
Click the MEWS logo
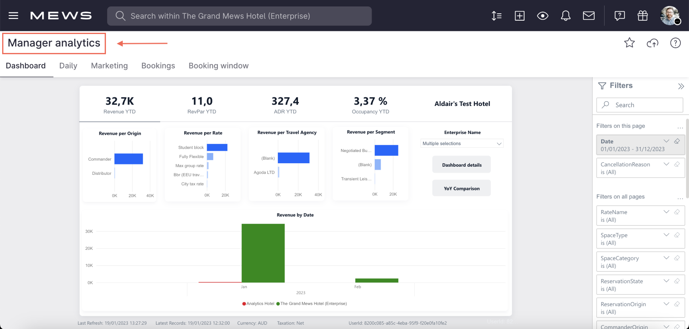click(61, 16)
